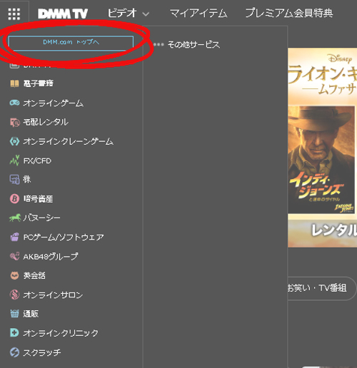Click the オンラインクレーンゲーム icon
357x368 pixels.
pos(14,141)
